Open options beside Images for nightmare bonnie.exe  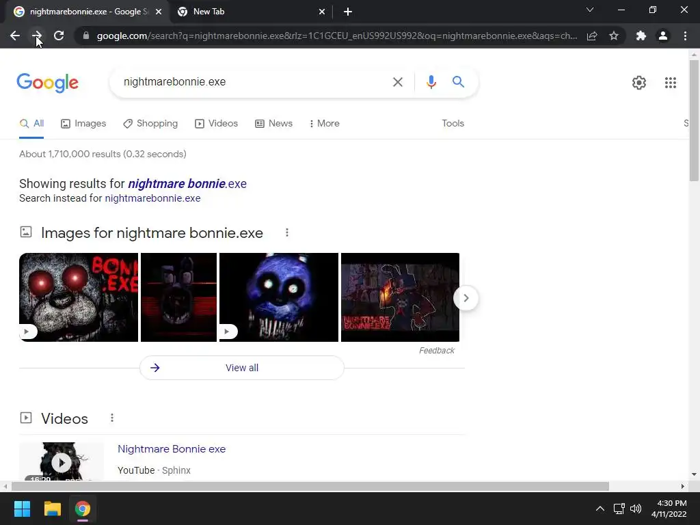tap(287, 232)
